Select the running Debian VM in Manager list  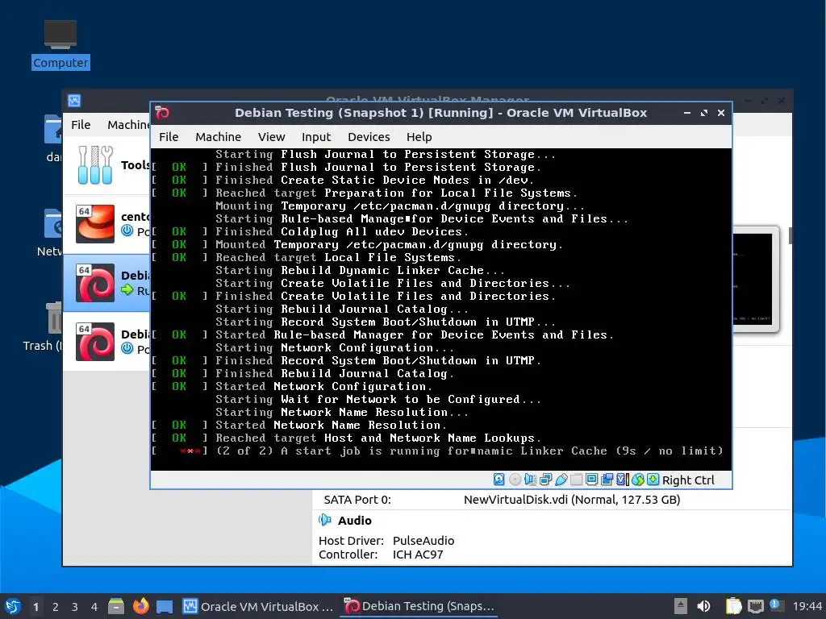tap(106, 283)
